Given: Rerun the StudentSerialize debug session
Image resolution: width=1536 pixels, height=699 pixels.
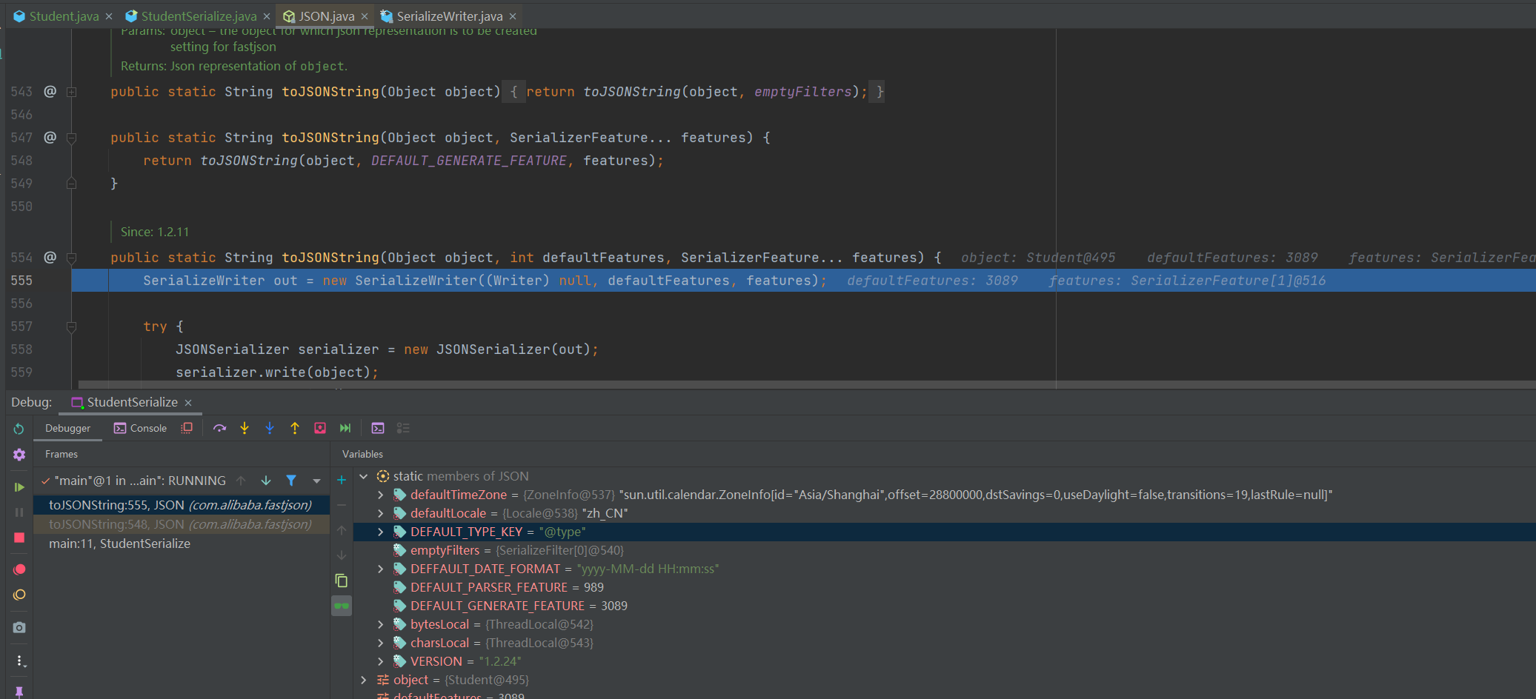Looking at the screenshot, I should 19,429.
